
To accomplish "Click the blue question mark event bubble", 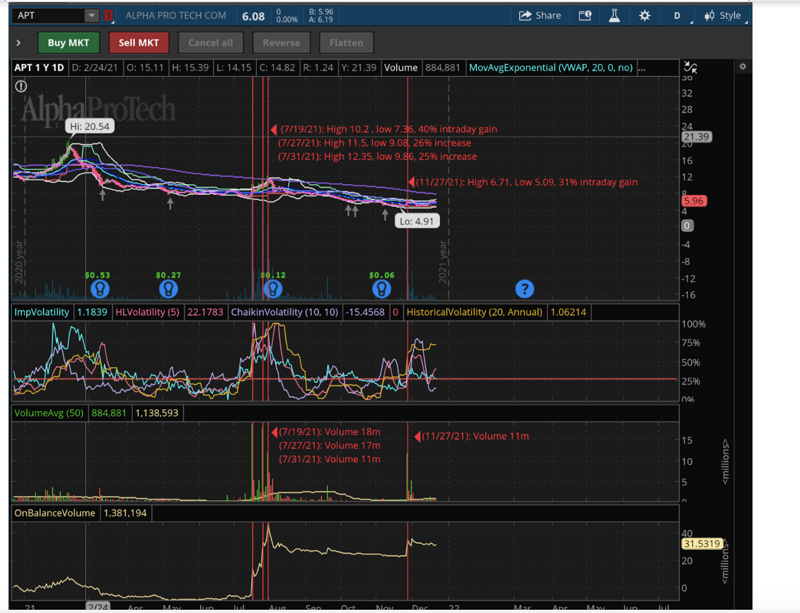I will pos(525,289).
